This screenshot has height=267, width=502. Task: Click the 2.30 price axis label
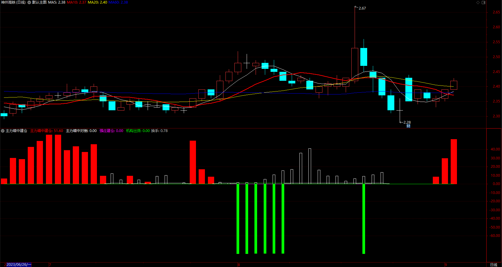point(496,116)
